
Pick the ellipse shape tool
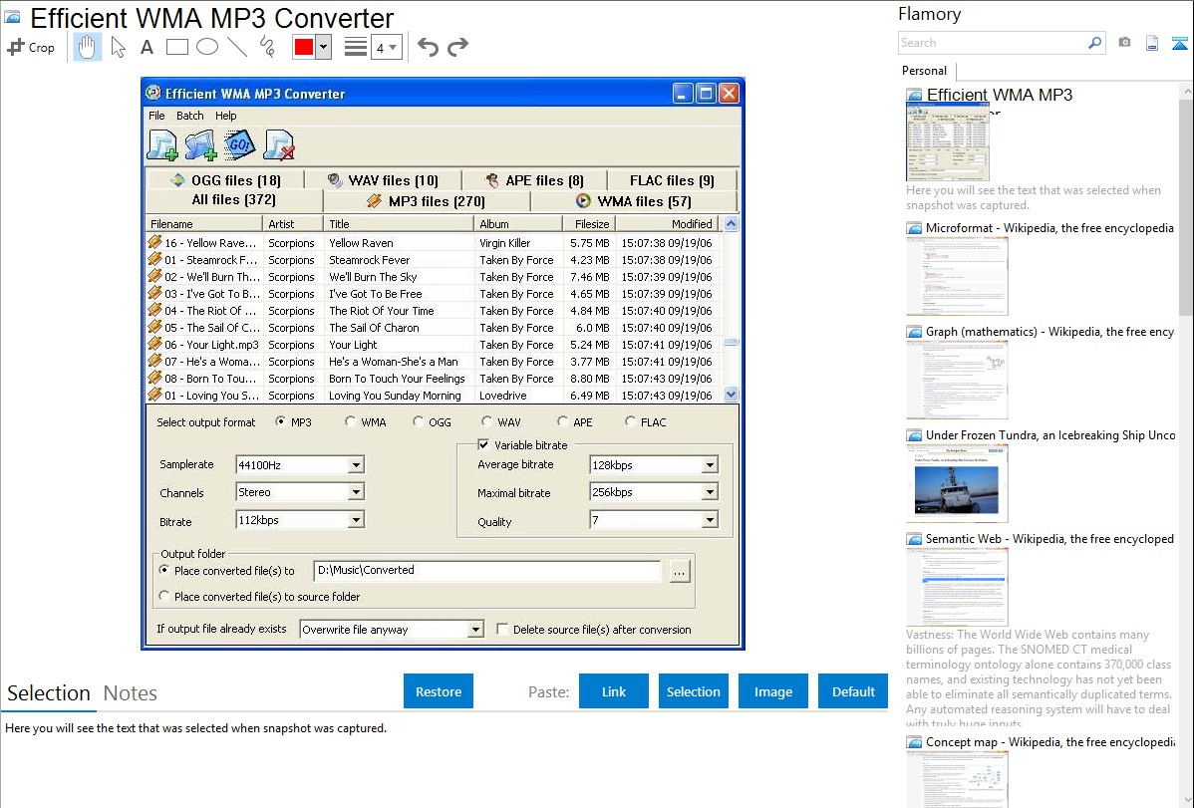pyautogui.click(x=207, y=47)
